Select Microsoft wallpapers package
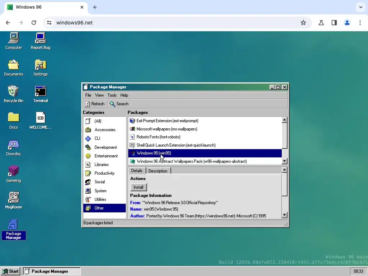The height and width of the screenshot is (276, 368). pos(205,129)
